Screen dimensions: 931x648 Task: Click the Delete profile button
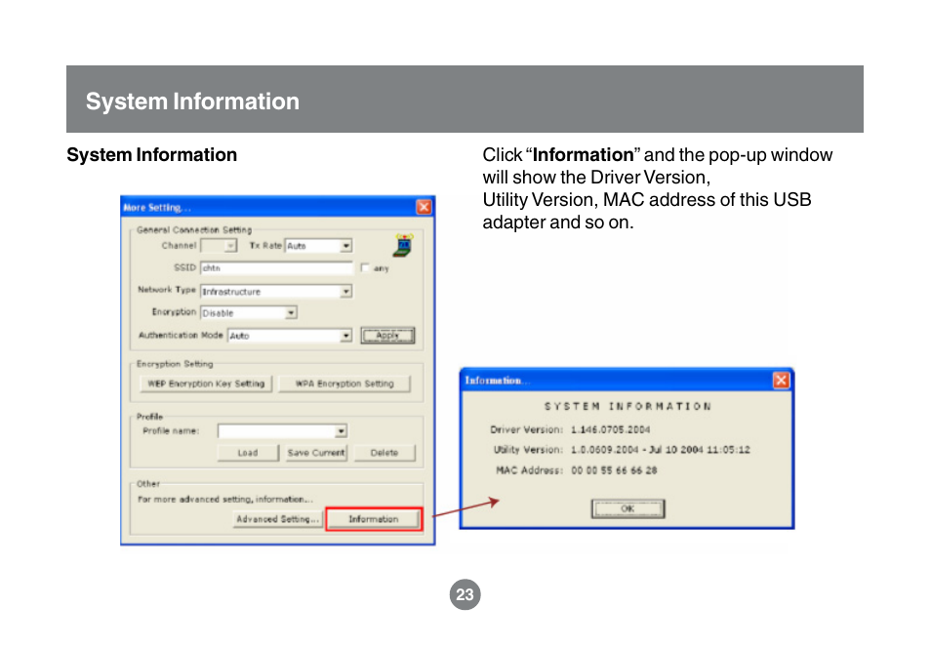click(x=385, y=453)
